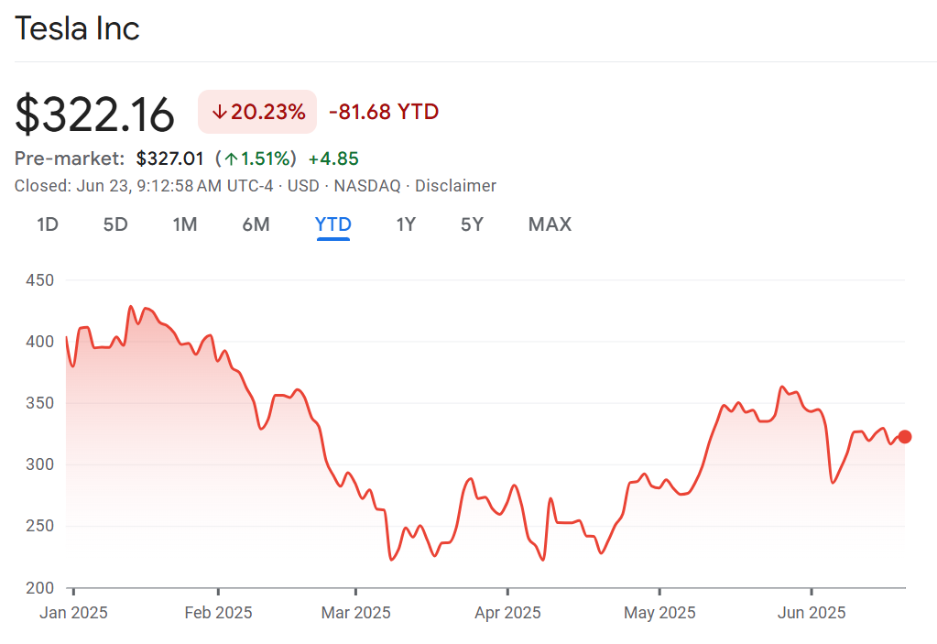Viewport: 937px width, 644px height.
Task: Select the MAX range tab
Action: click(x=550, y=224)
